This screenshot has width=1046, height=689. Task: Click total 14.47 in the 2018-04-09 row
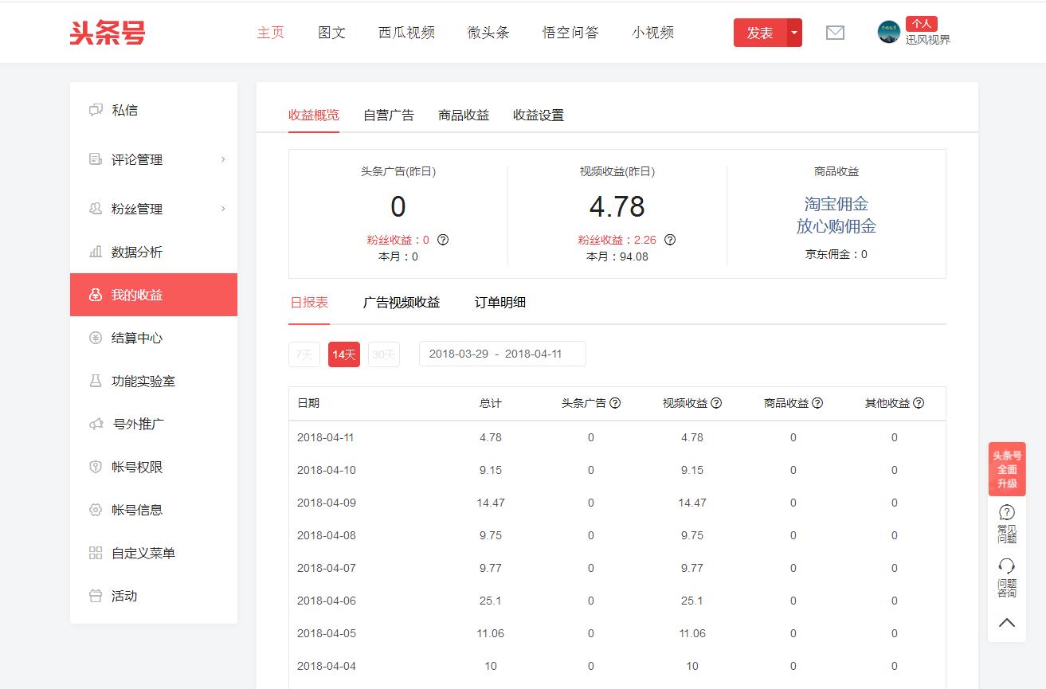(x=491, y=503)
